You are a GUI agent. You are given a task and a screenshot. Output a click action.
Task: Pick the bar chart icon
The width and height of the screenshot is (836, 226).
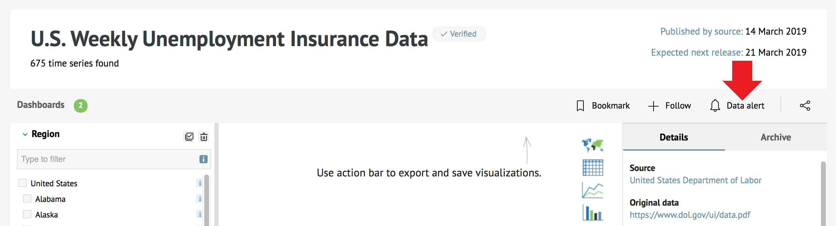click(593, 212)
